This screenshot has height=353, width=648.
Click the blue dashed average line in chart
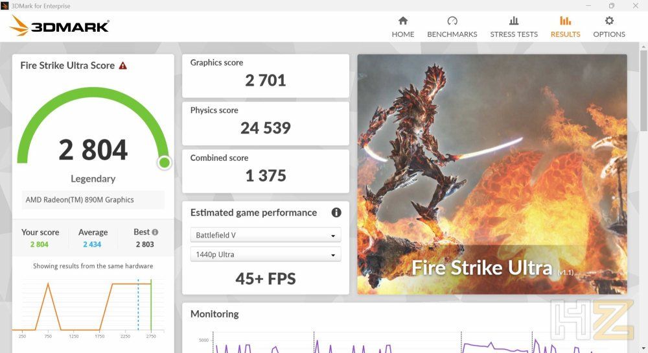click(138, 305)
